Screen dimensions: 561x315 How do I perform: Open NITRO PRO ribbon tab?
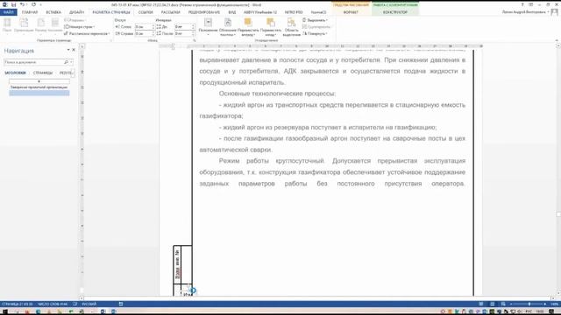294,12
